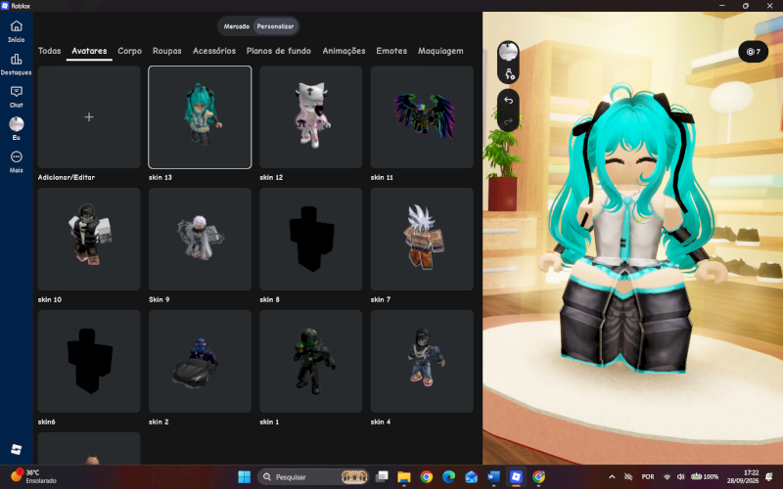Open the Maquiagem tab

pos(440,51)
